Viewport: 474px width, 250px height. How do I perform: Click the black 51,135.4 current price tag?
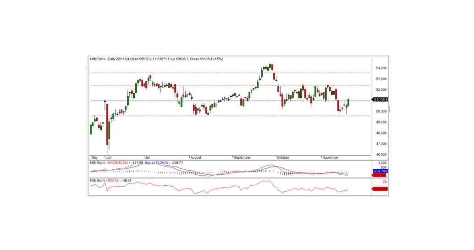pos(380,100)
